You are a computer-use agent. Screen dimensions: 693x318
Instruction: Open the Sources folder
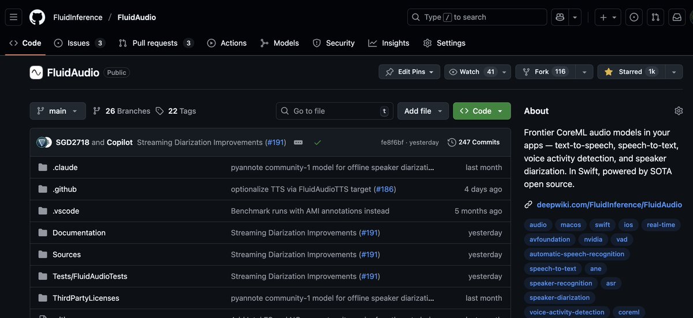(66, 255)
